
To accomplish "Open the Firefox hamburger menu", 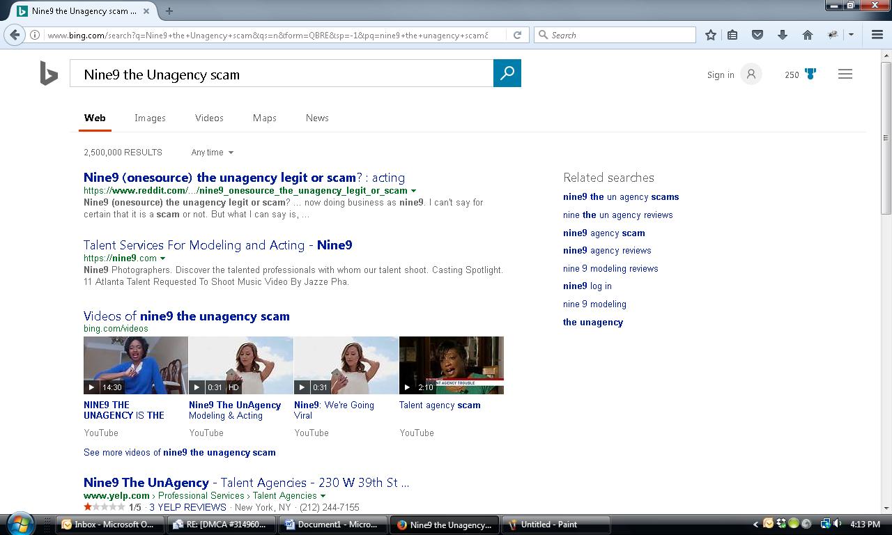I will pos(877,35).
